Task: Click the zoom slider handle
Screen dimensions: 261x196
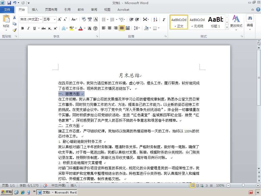Action: click(x=243, y=185)
